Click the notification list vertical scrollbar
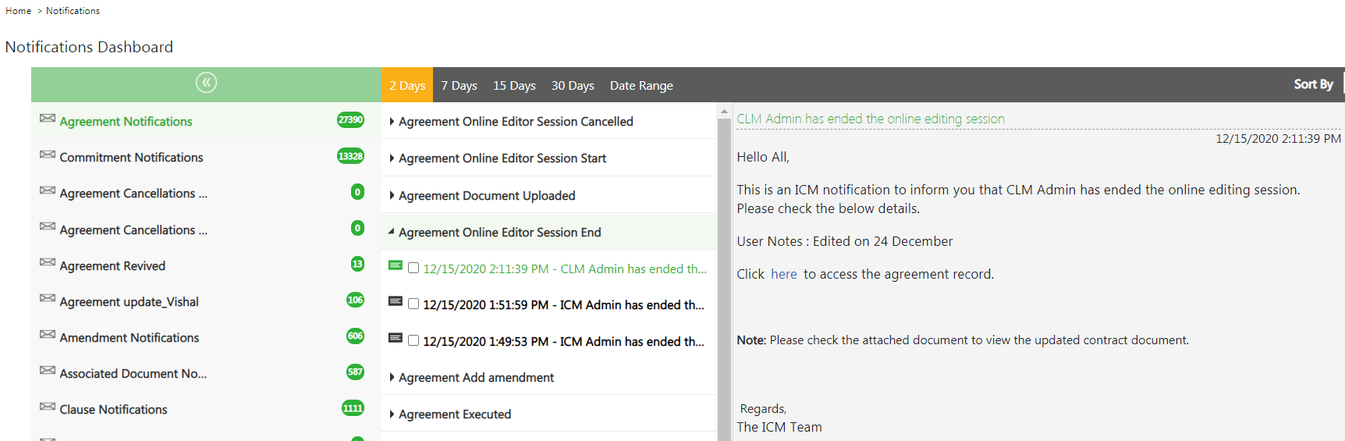Image resolution: width=1345 pixels, height=441 pixels. click(x=724, y=273)
